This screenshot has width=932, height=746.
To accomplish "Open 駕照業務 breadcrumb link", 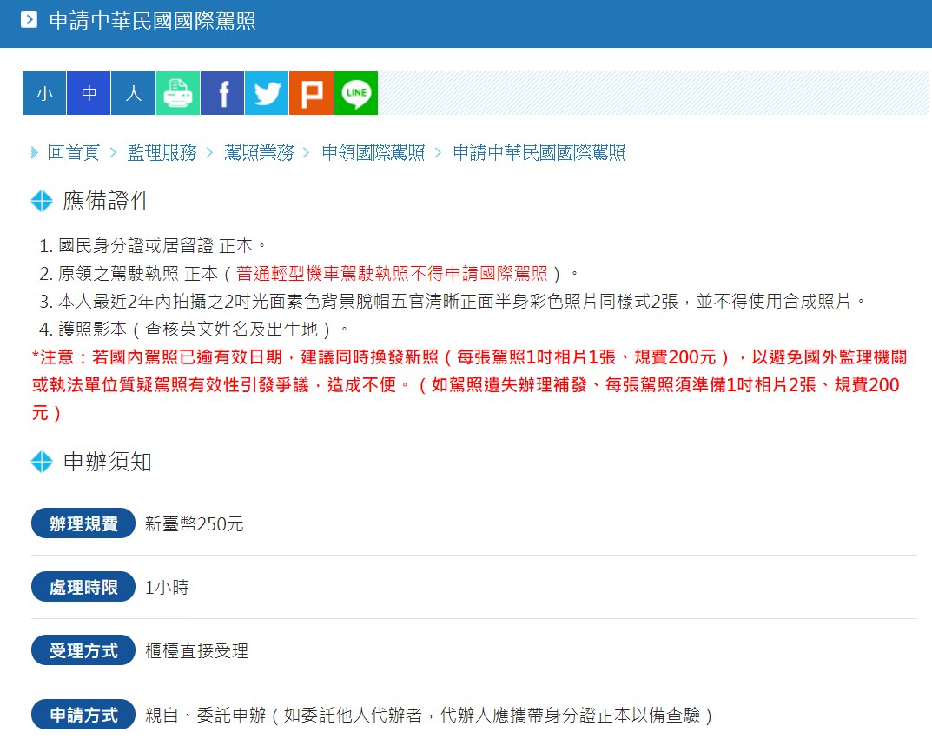I will (259, 153).
